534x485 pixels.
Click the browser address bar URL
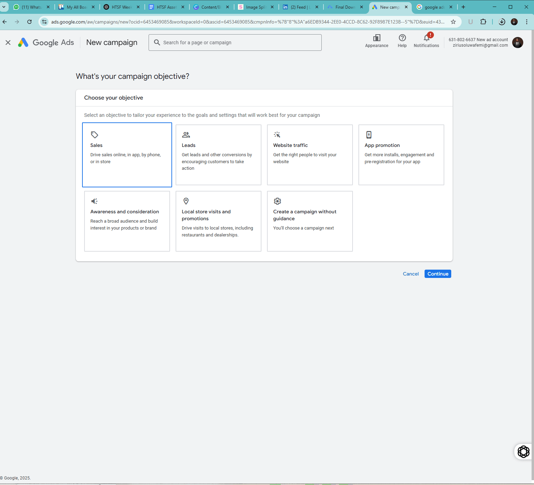tap(248, 22)
